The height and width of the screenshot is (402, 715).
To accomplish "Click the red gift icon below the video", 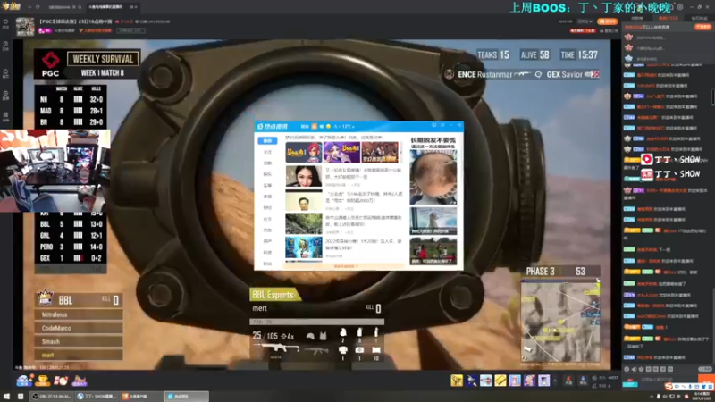I will tap(61, 381).
